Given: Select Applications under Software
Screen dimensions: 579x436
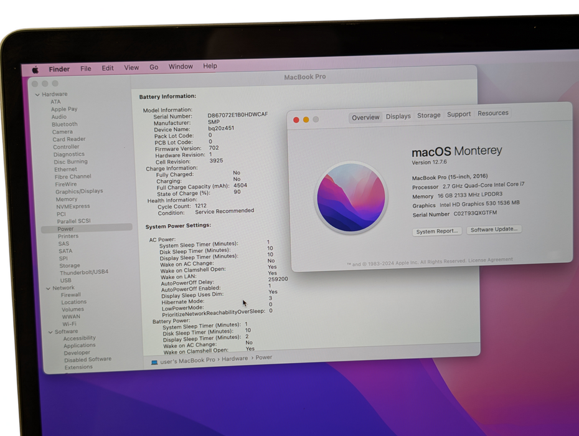Looking at the screenshot, I should (x=80, y=346).
